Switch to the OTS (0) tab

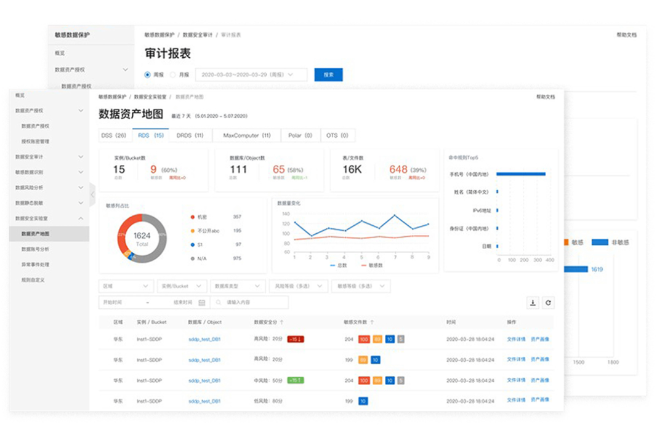[x=337, y=136]
